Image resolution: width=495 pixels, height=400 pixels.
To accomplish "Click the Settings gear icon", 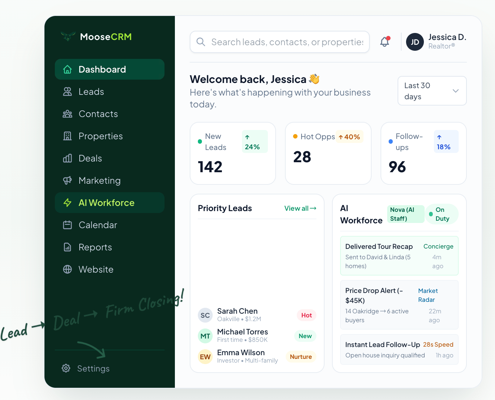I will click(x=66, y=368).
